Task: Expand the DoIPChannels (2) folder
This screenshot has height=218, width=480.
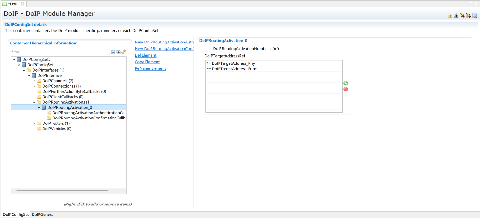Action: [34, 81]
